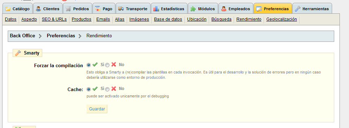Click the Empleados person icon
The image size is (349, 128).
(x=224, y=9)
